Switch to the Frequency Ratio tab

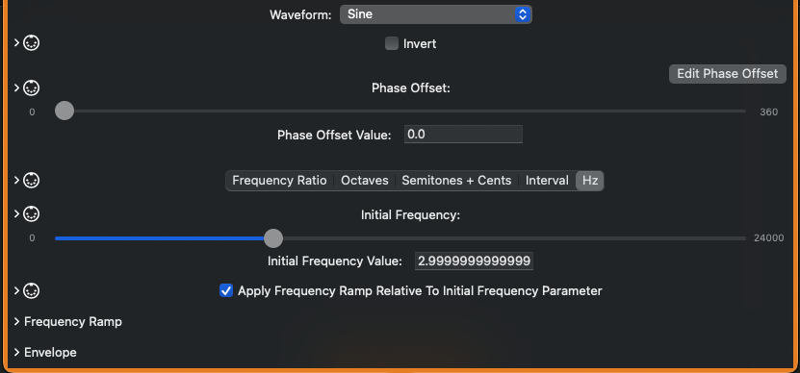click(x=279, y=181)
